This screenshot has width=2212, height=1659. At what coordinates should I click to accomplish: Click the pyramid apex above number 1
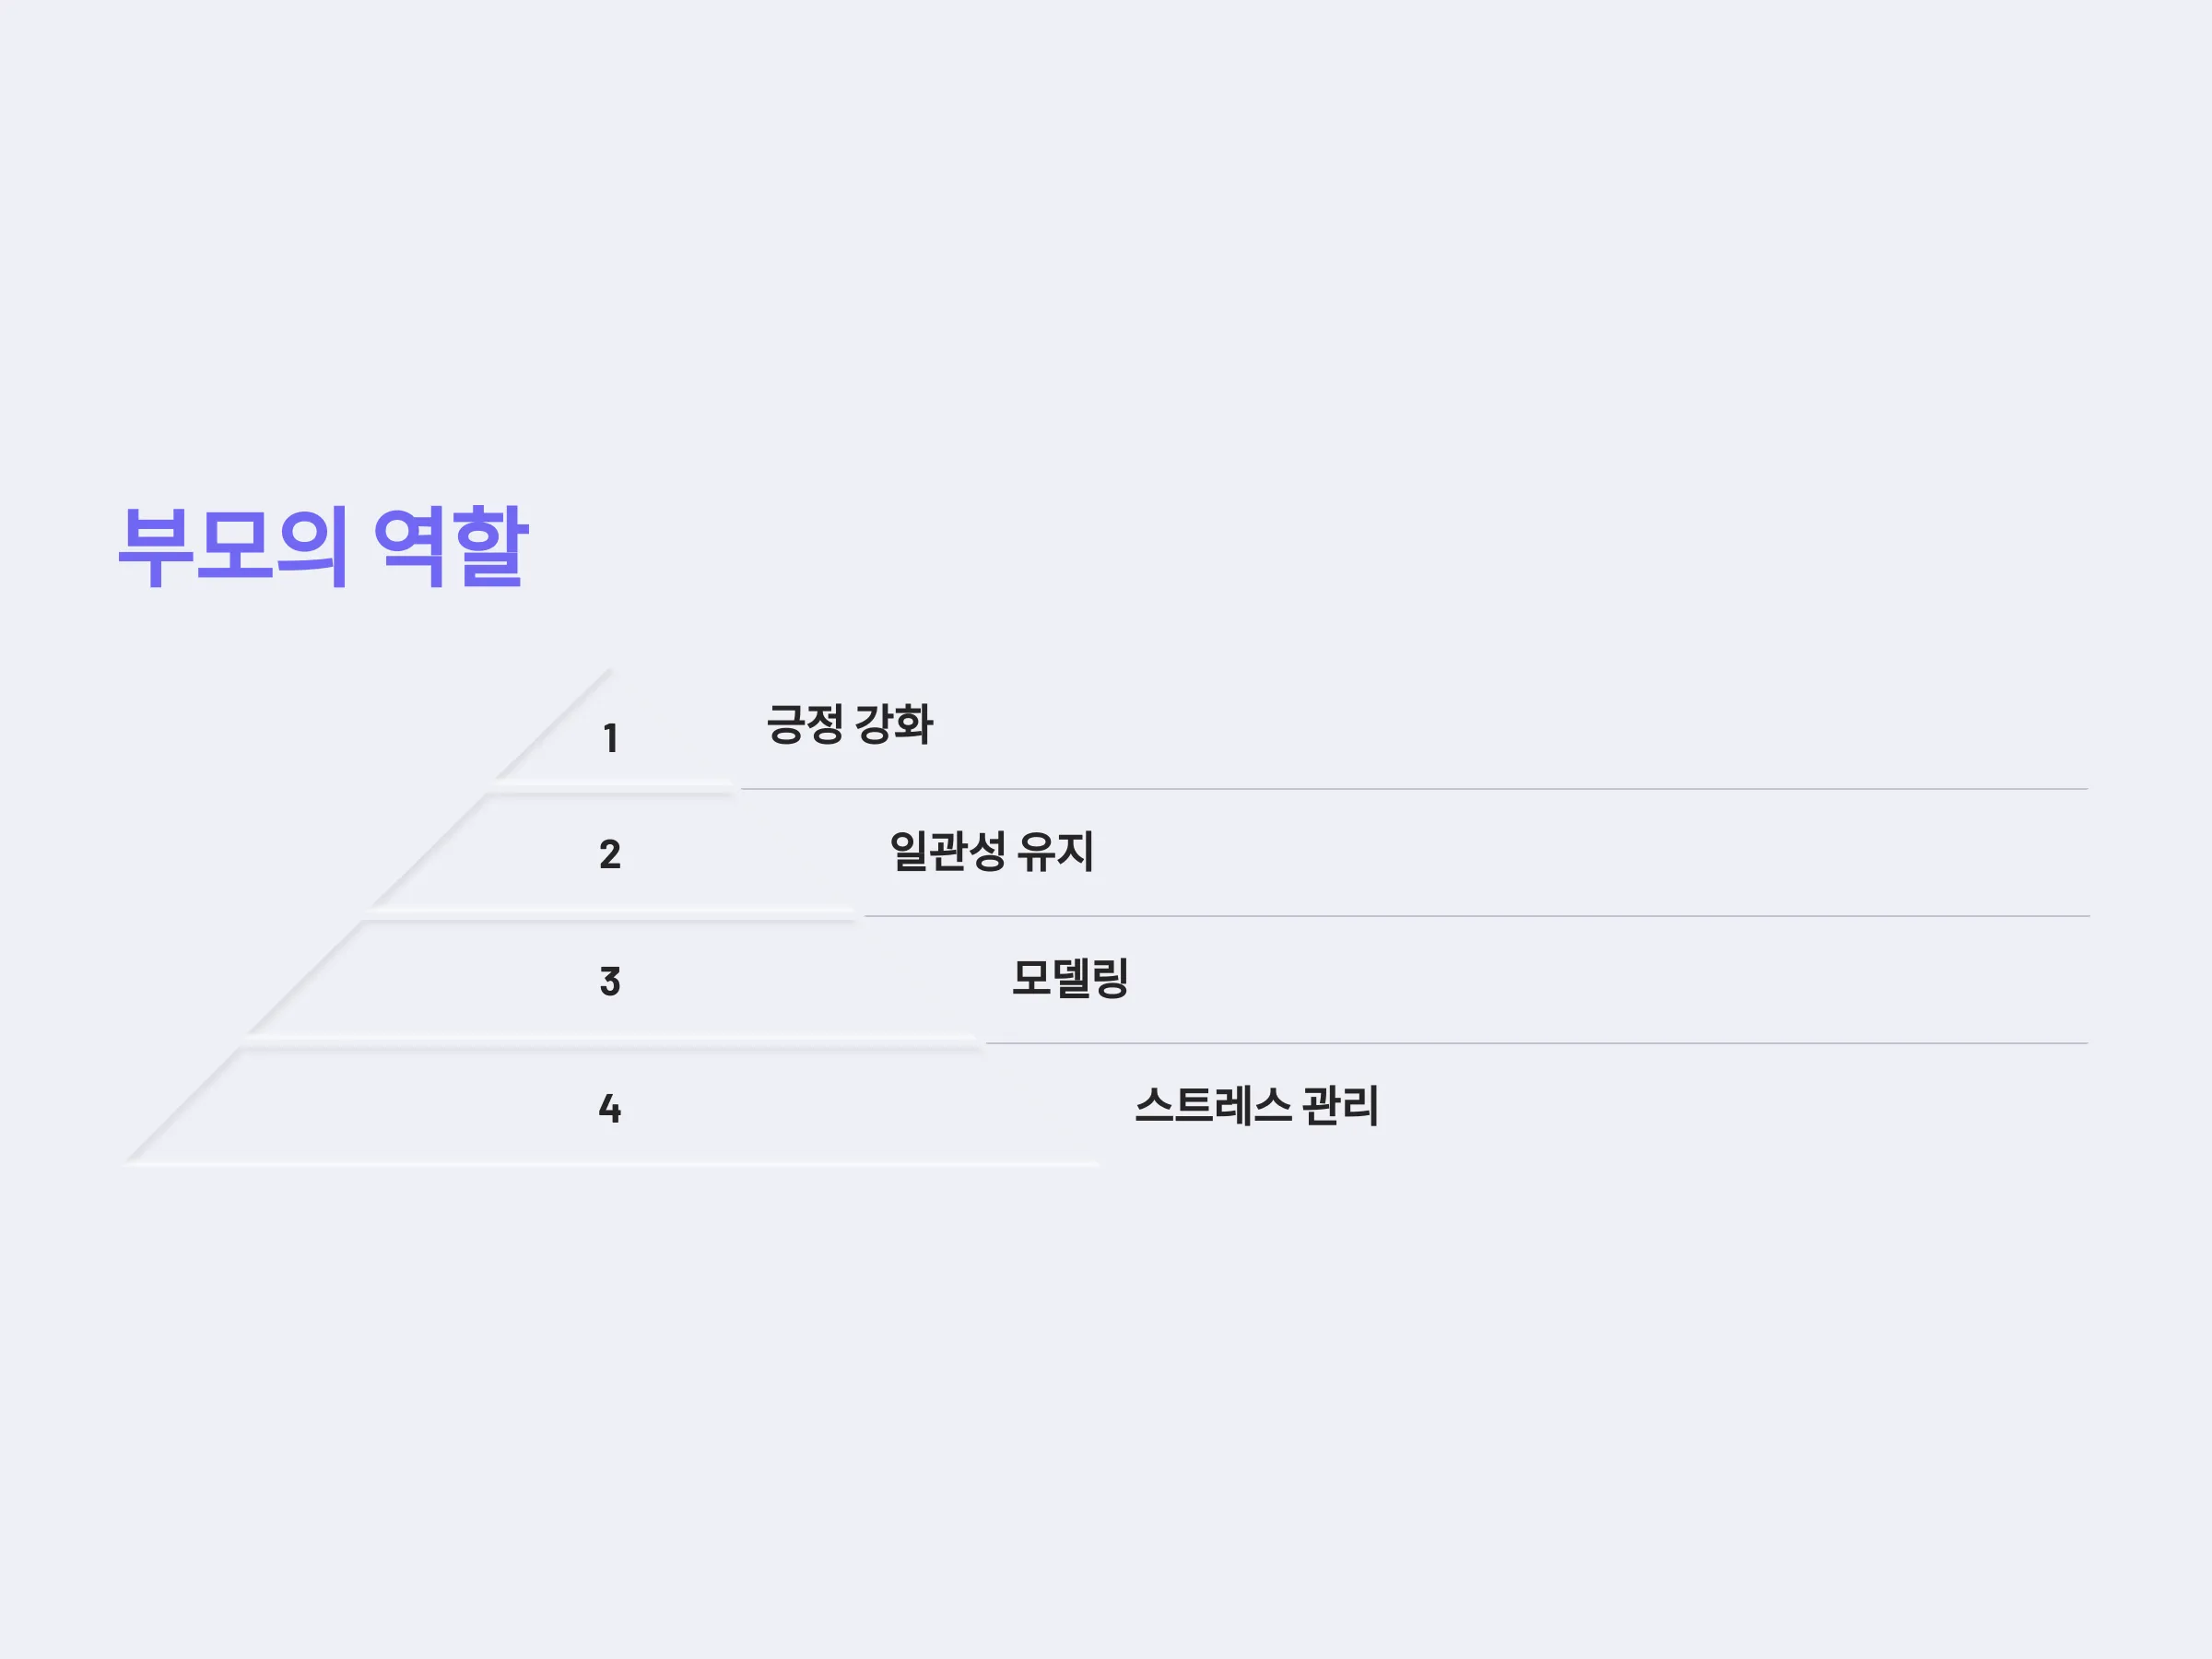pyautogui.click(x=606, y=675)
